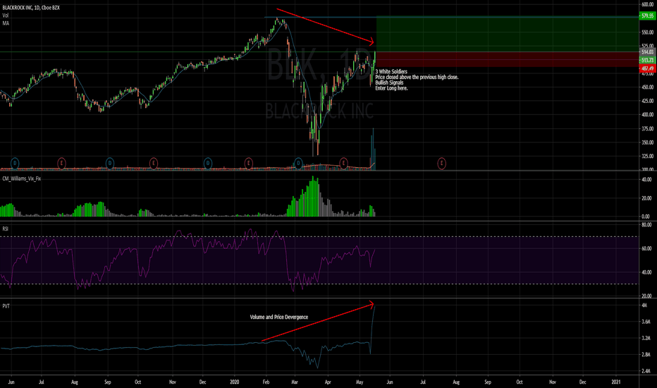Open the earnings marker in mid-April 2020
657x388 pixels.
click(x=343, y=163)
